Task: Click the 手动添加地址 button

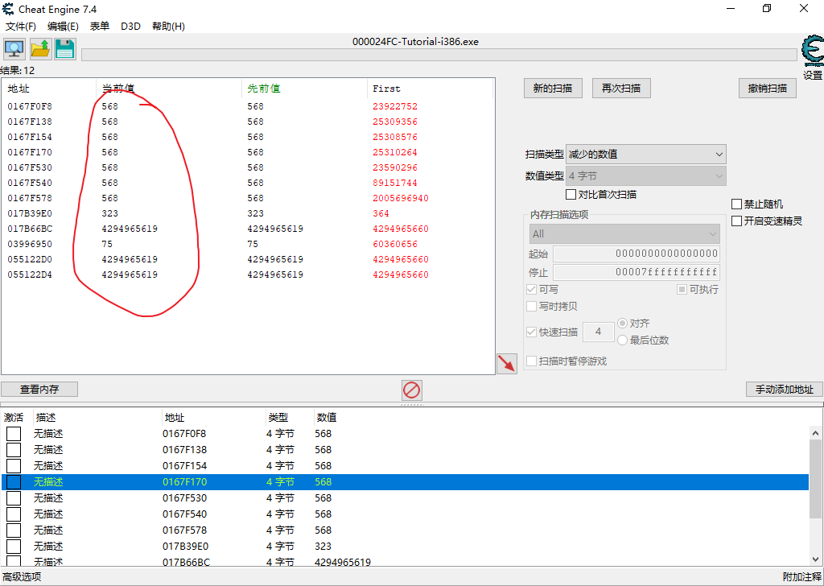Action: click(x=784, y=390)
